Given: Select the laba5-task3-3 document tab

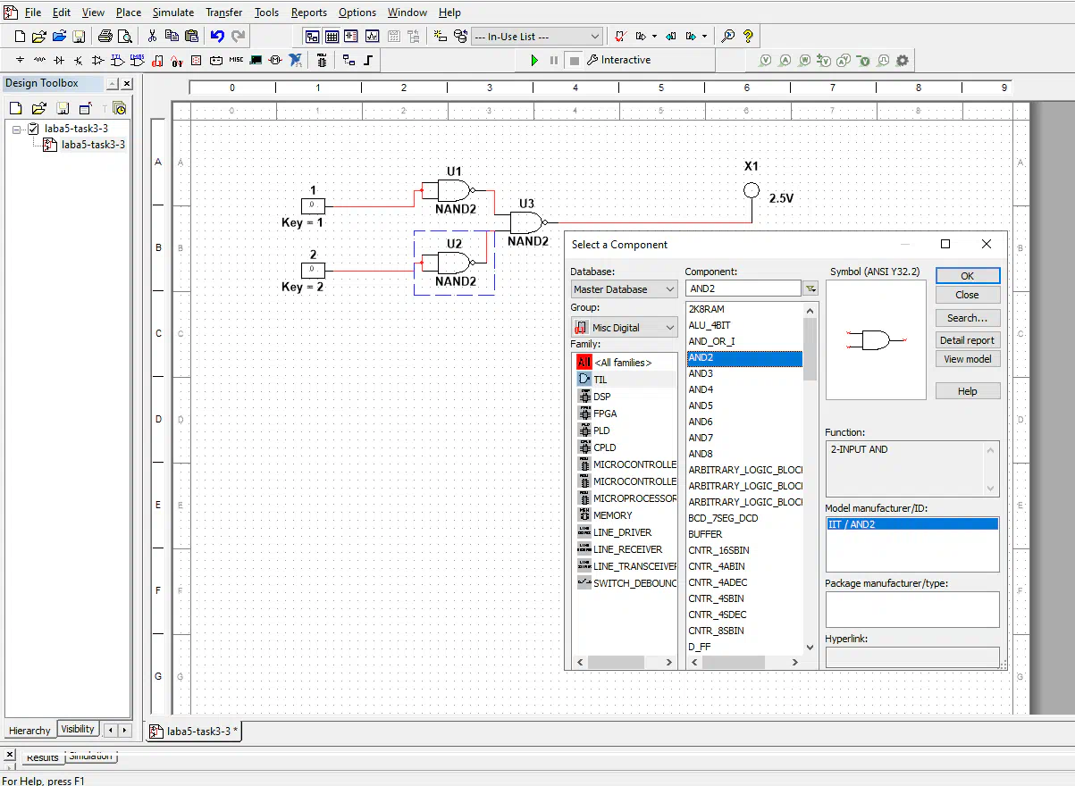Looking at the screenshot, I should click(x=195, y=731).
